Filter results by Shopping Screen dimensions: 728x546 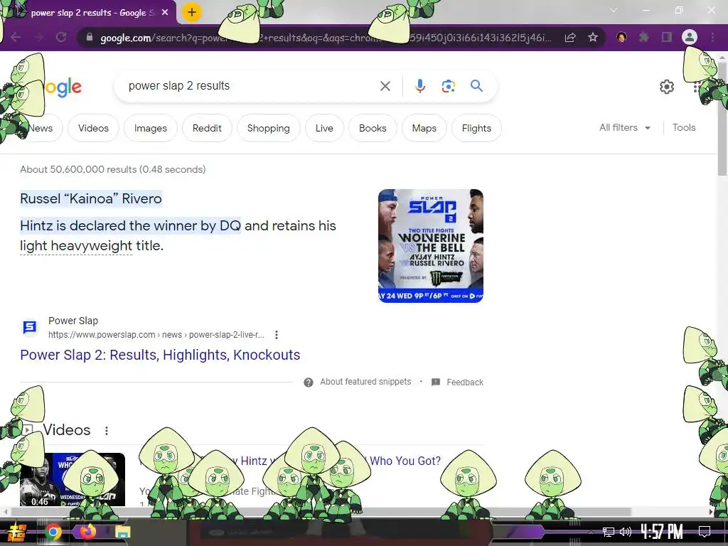pyautogui.click(x=268, y=128)
